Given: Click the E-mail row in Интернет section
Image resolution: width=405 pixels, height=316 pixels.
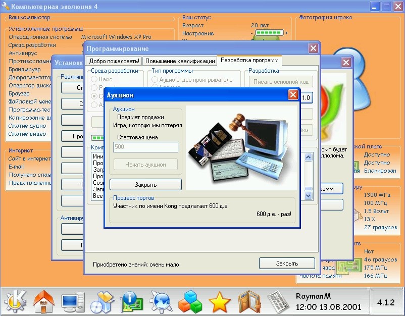Looking at the screenshot, I should tap(16, 167).
